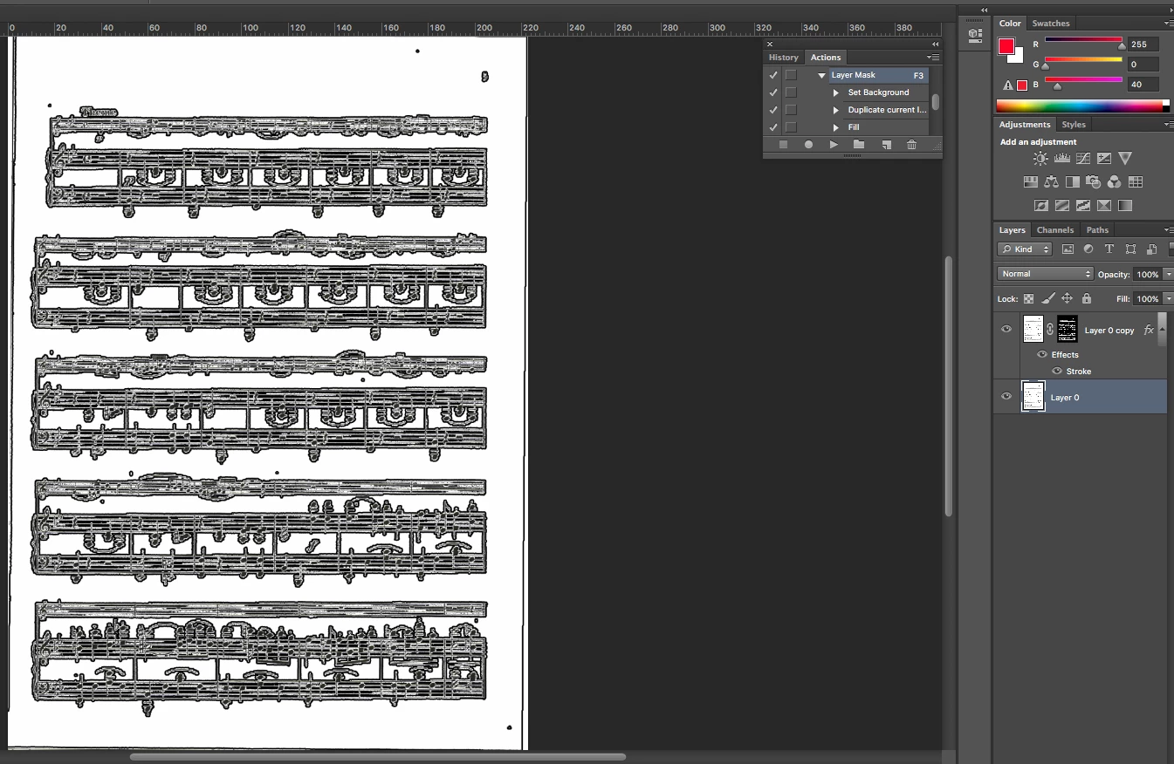Create a new action in Actions panel
The height and width of the screenshot is (764, 1174).
click(x=886, y=145)
